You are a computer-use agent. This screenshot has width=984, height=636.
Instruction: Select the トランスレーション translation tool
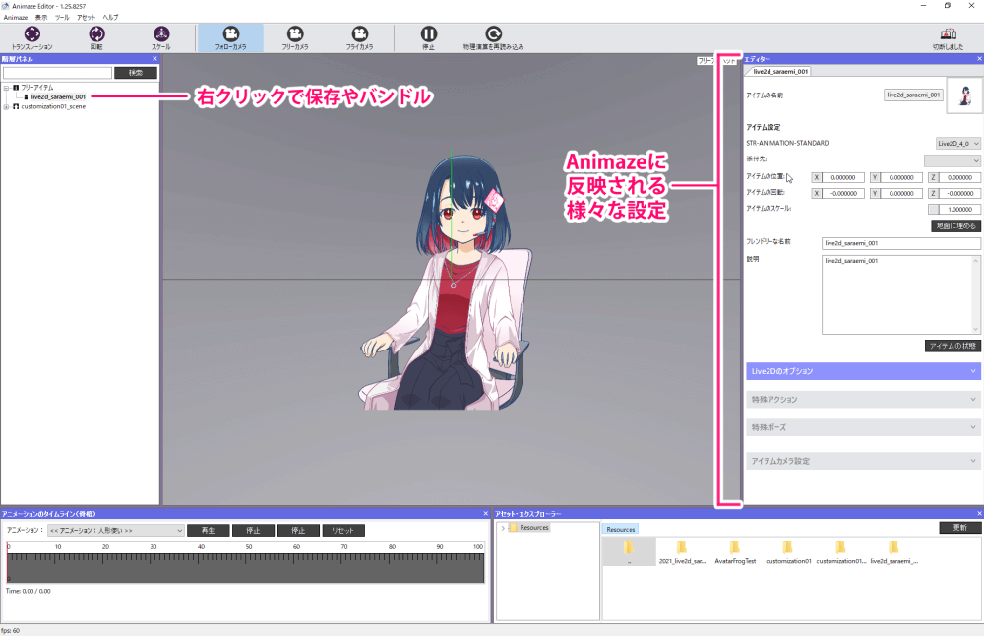[32, 37]
